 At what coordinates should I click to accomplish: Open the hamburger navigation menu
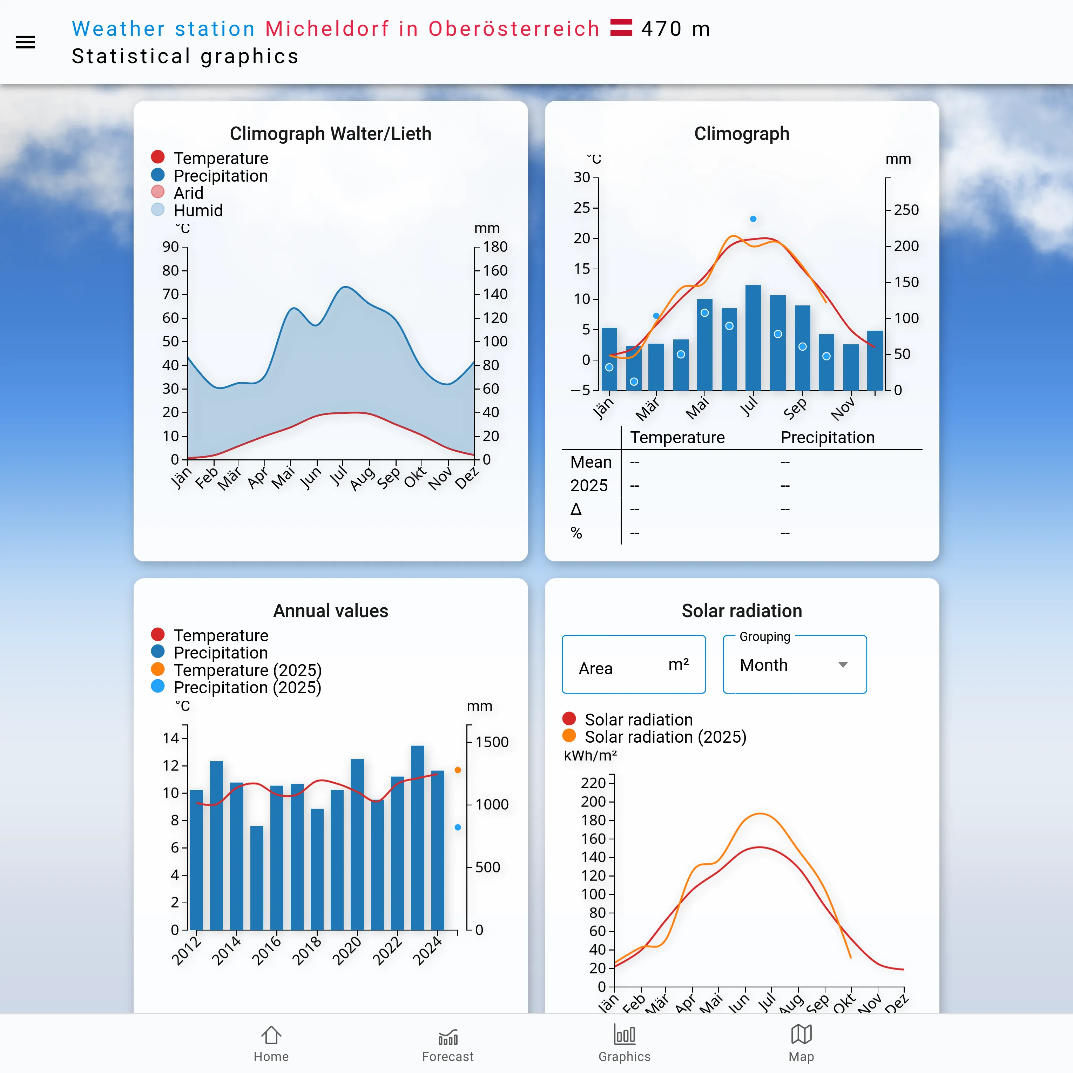(x=25, y=42)
